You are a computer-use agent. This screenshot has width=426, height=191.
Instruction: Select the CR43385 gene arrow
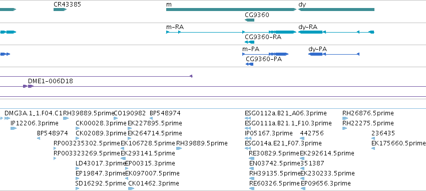pos(60,10)
